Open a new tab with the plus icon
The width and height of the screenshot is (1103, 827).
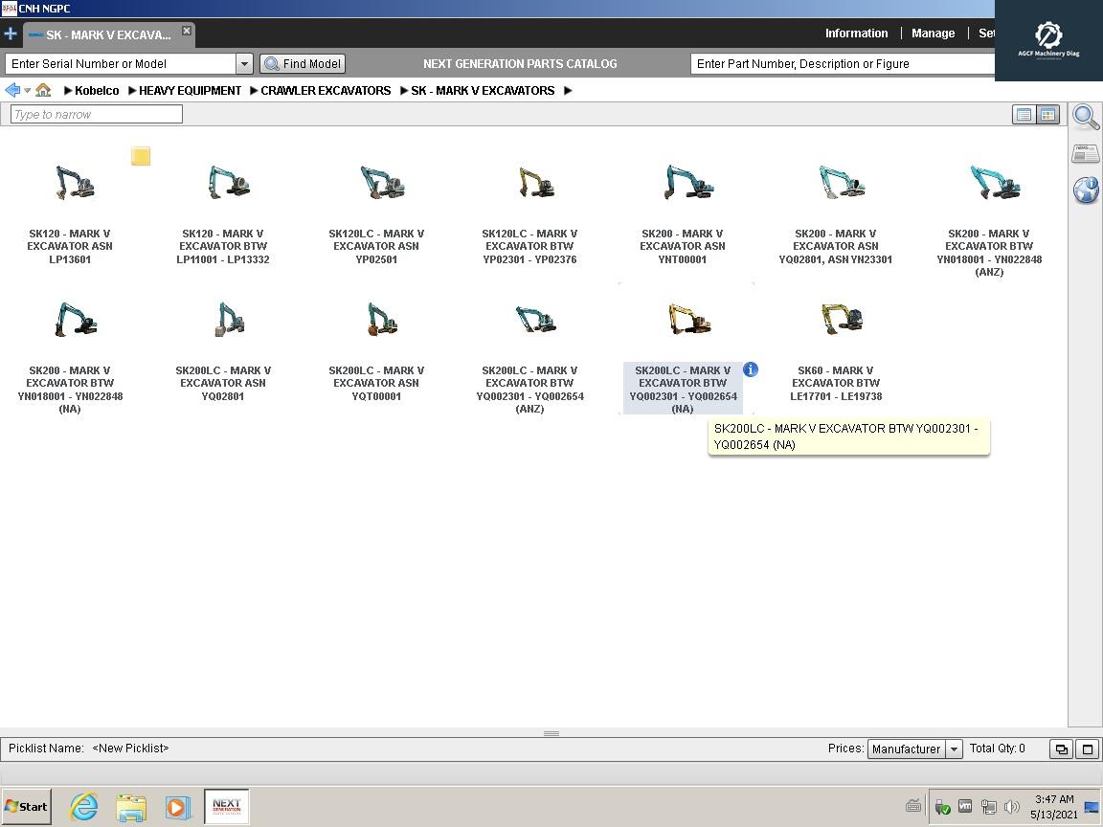(11, 34)
